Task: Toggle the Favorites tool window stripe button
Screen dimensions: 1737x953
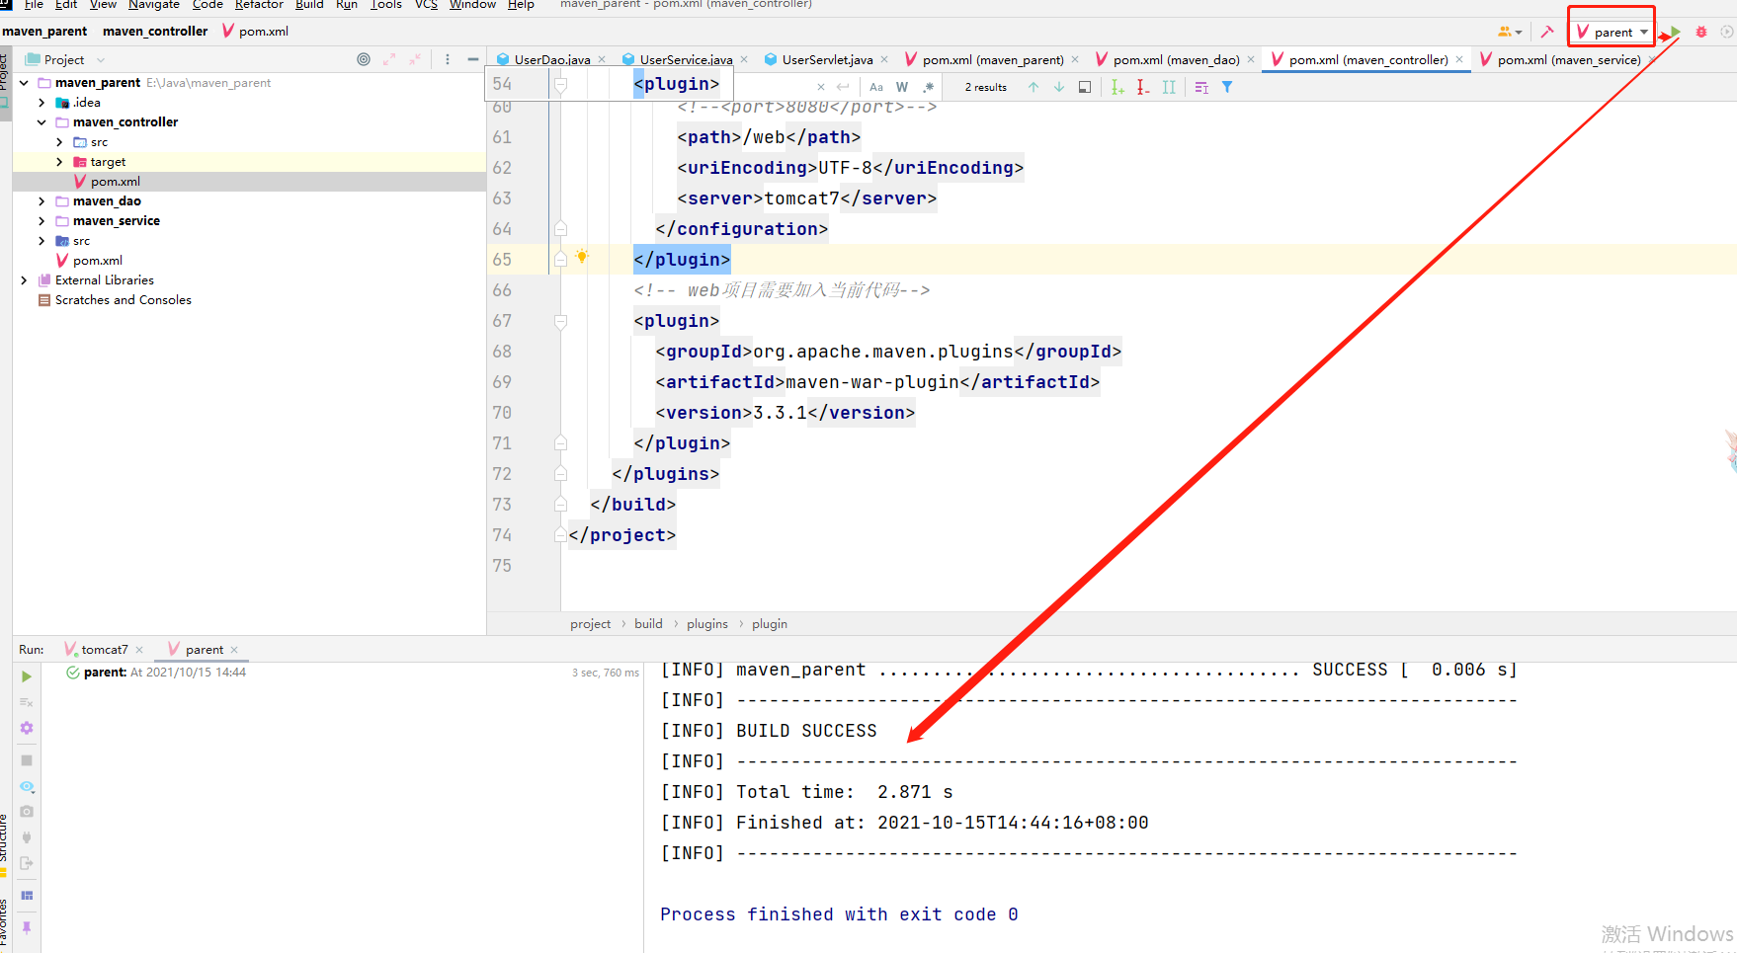Action: tap(4, 923)
